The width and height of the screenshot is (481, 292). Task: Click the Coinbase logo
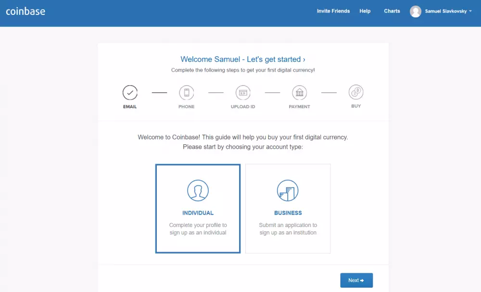click(25, 11)
